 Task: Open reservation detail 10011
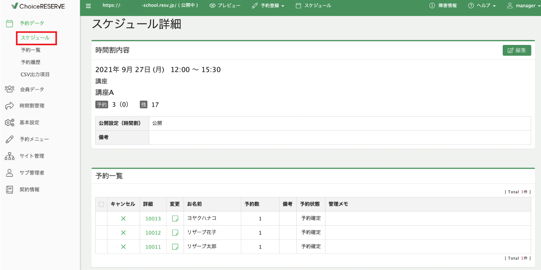[x=153, y=247]
